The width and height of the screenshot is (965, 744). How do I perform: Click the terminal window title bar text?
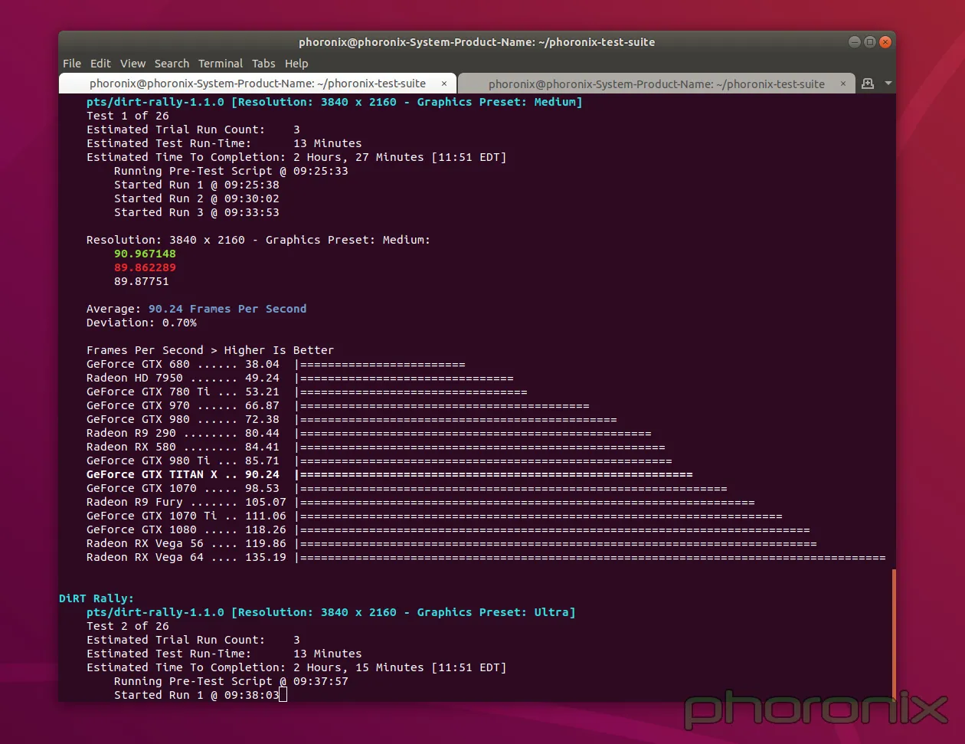(477, 42)
